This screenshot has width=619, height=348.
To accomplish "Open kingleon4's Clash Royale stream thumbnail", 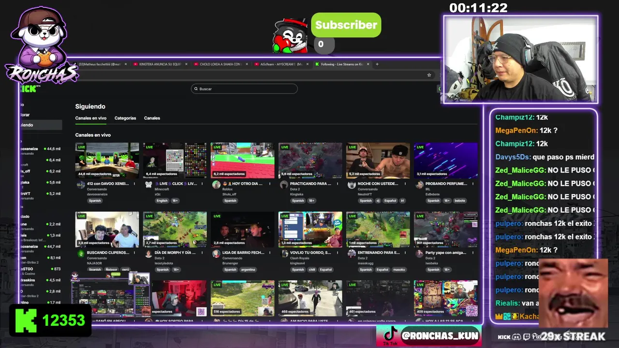I will (x=310, y=230).
